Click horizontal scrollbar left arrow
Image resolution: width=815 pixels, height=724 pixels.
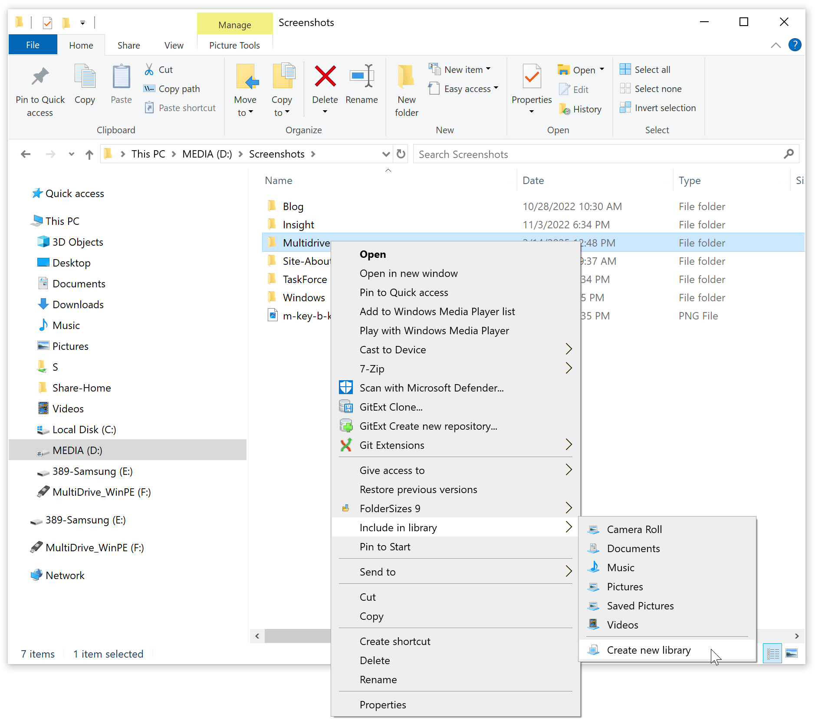coord(257,636)
